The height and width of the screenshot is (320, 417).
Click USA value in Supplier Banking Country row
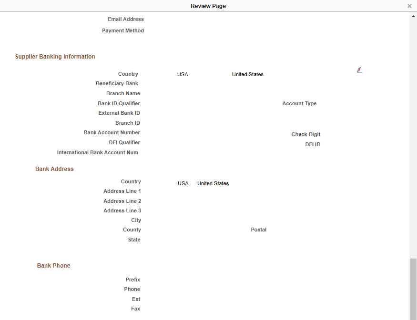[183, 74]
